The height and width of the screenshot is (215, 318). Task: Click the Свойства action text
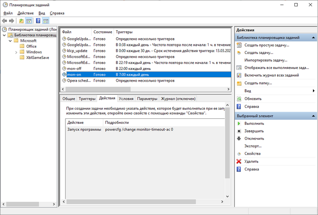point(252,154)
